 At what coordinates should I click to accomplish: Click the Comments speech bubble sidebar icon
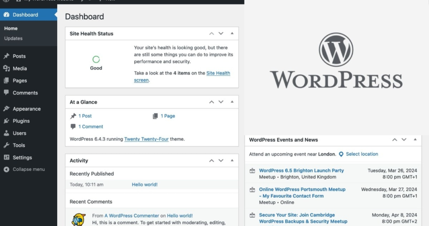pos(6,92)
